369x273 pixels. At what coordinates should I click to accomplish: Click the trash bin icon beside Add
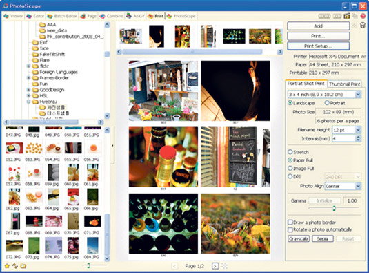(x=363, y=25)
